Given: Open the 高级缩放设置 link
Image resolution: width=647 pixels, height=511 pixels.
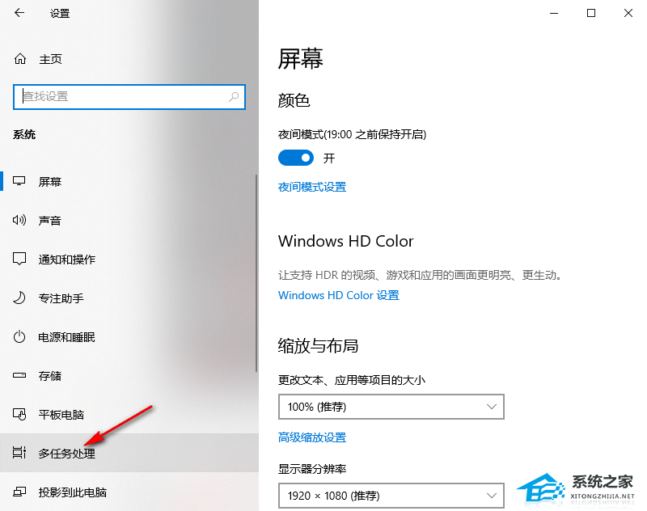Looking at the screenshot, I should [312, 437].
